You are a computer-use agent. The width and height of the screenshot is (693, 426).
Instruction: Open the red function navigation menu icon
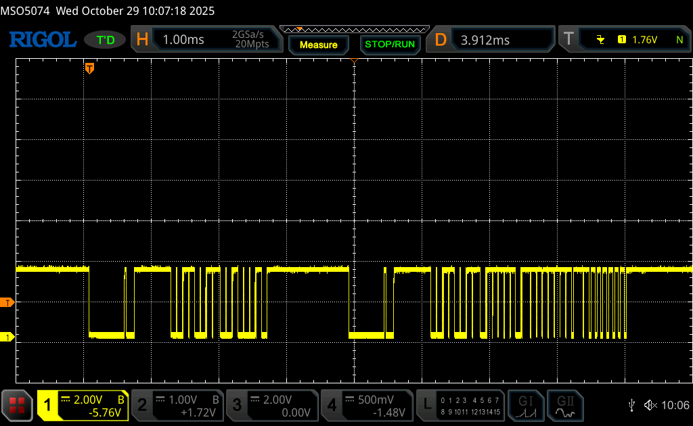(x=17, y=405)
